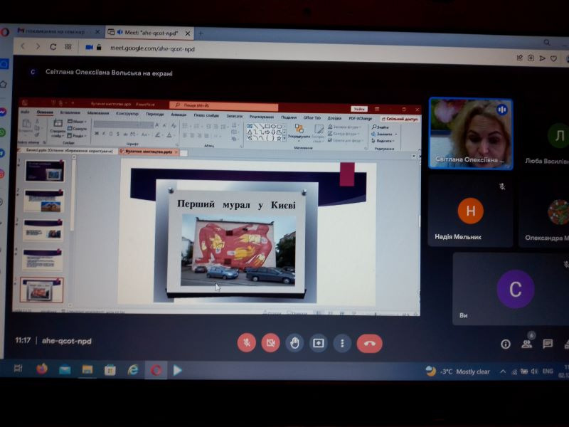Select the Надія Мельник participant tile
The width and height of the screenshot is (569, 427).
pyautogui.click(x=470, y=211)
